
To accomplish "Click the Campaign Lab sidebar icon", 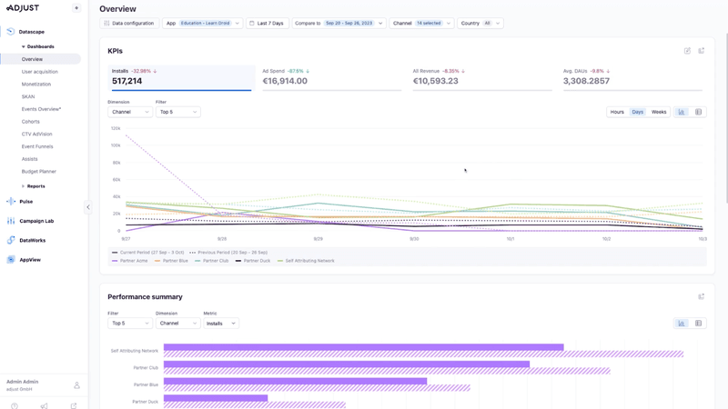I will (x=11, y=221).
